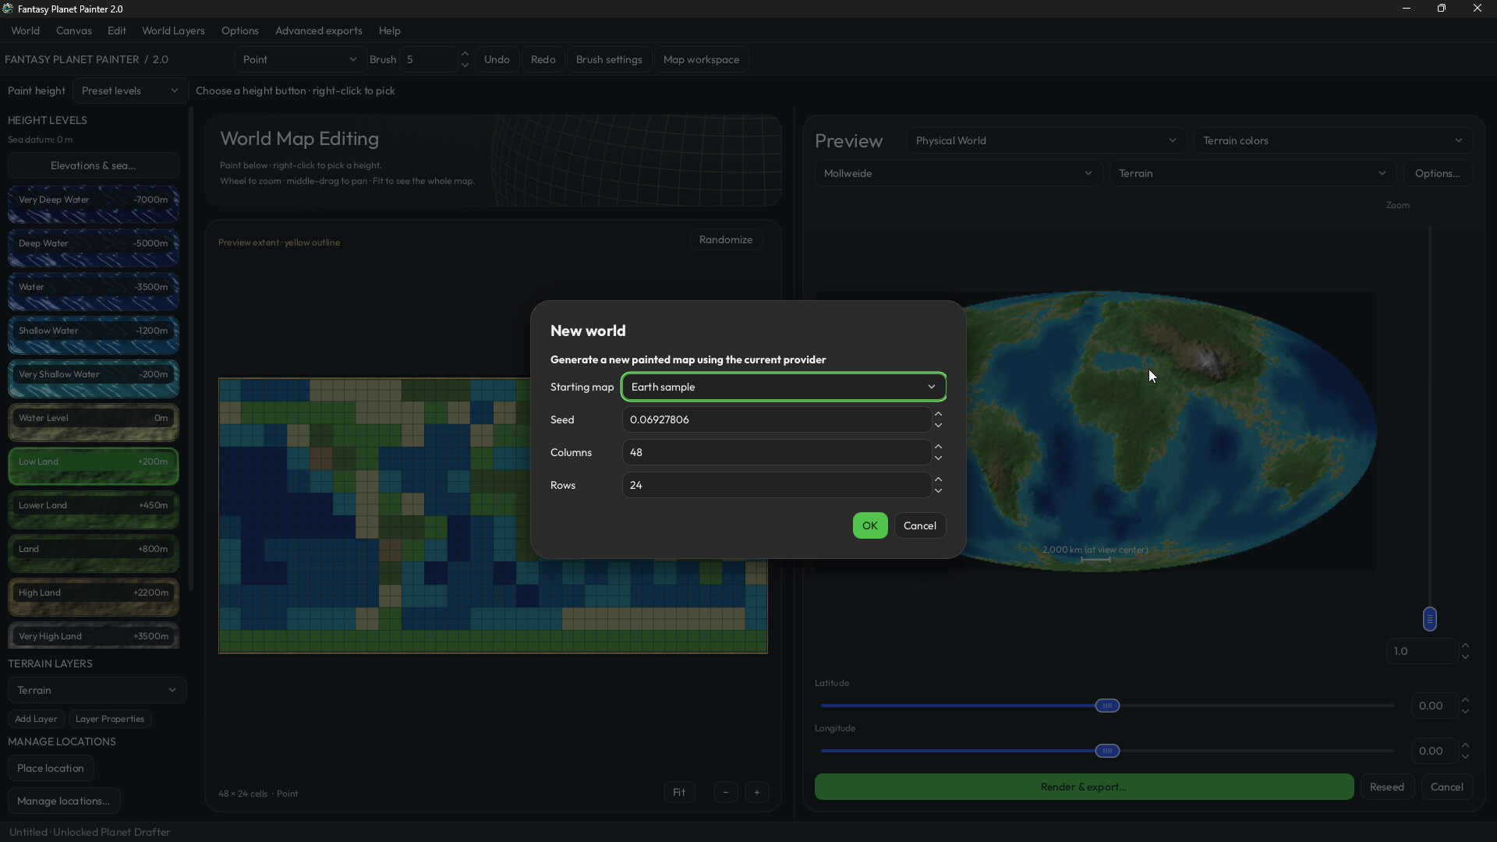Viewport: 1497px width, 842px height.
Task: Cancel the New world dialog
Action: click(920, 525)
